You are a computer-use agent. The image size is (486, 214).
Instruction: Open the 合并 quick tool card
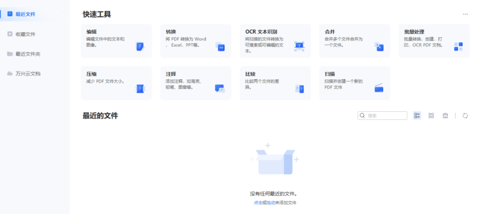(355, 41)
